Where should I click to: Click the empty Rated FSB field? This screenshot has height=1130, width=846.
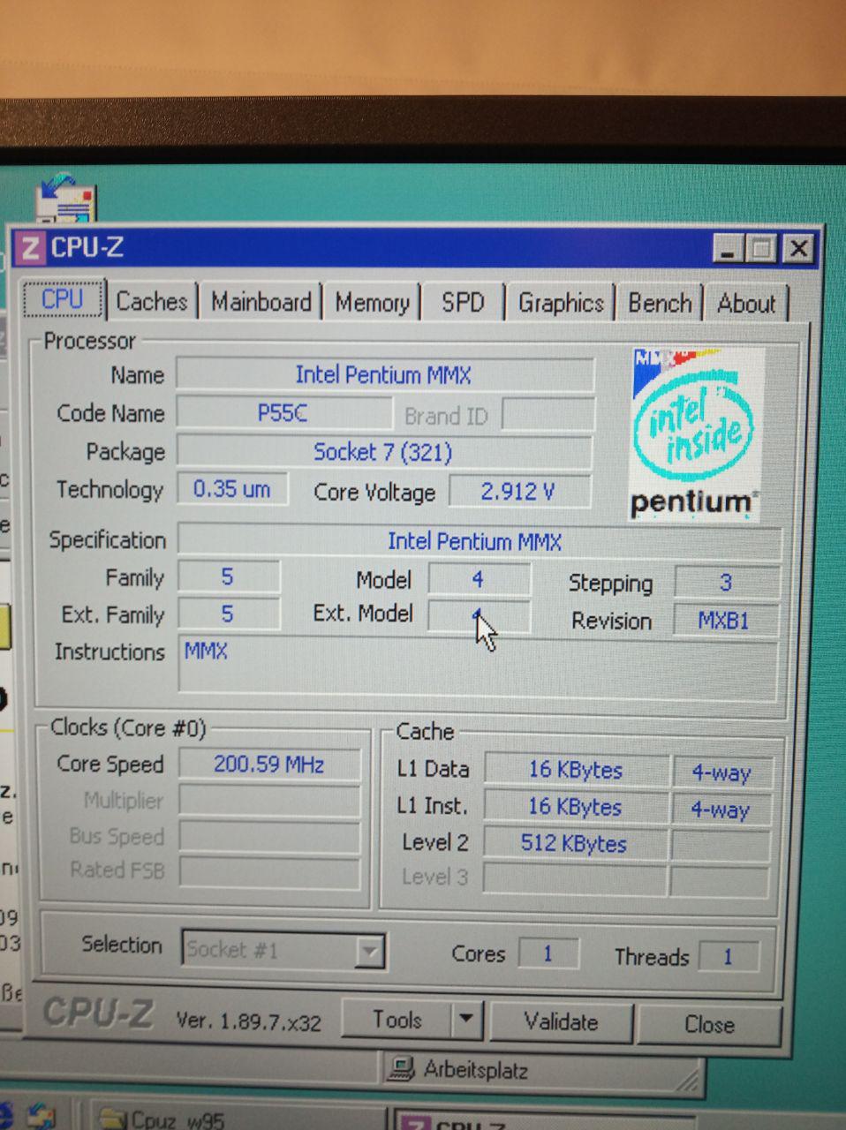pyautogui.click(x=269, y=872)
